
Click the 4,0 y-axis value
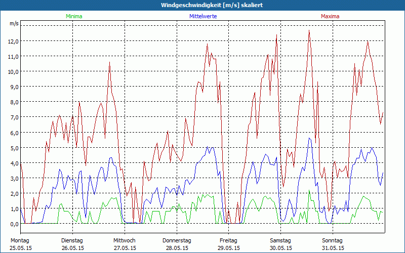coord(14,163)
